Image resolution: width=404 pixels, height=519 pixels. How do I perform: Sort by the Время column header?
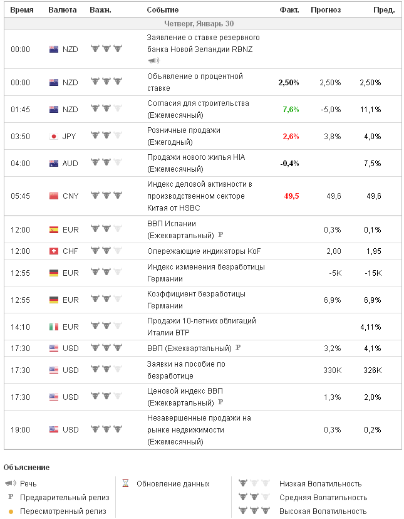click(22, 10)
